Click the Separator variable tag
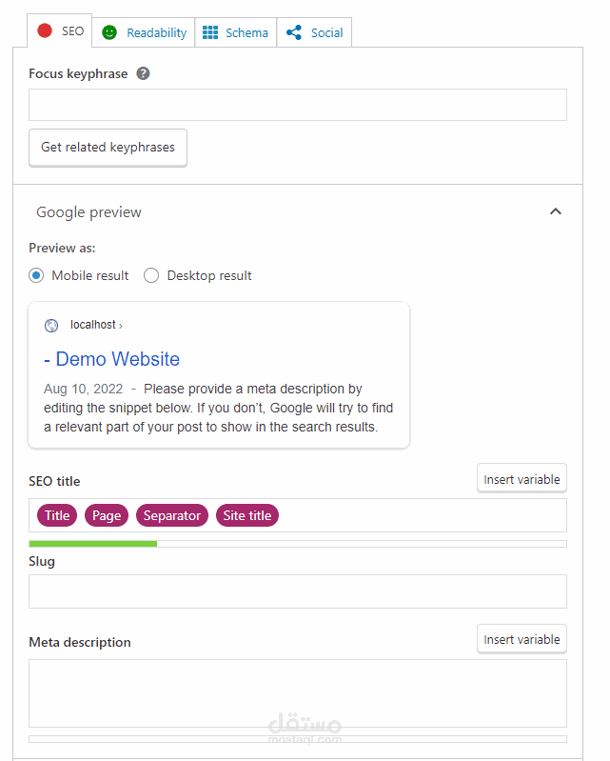Screen dimensions: 610x761 tap(172, 515)
